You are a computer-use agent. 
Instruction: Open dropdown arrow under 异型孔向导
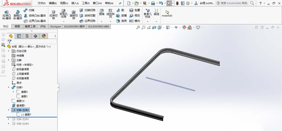click(63, 21)
